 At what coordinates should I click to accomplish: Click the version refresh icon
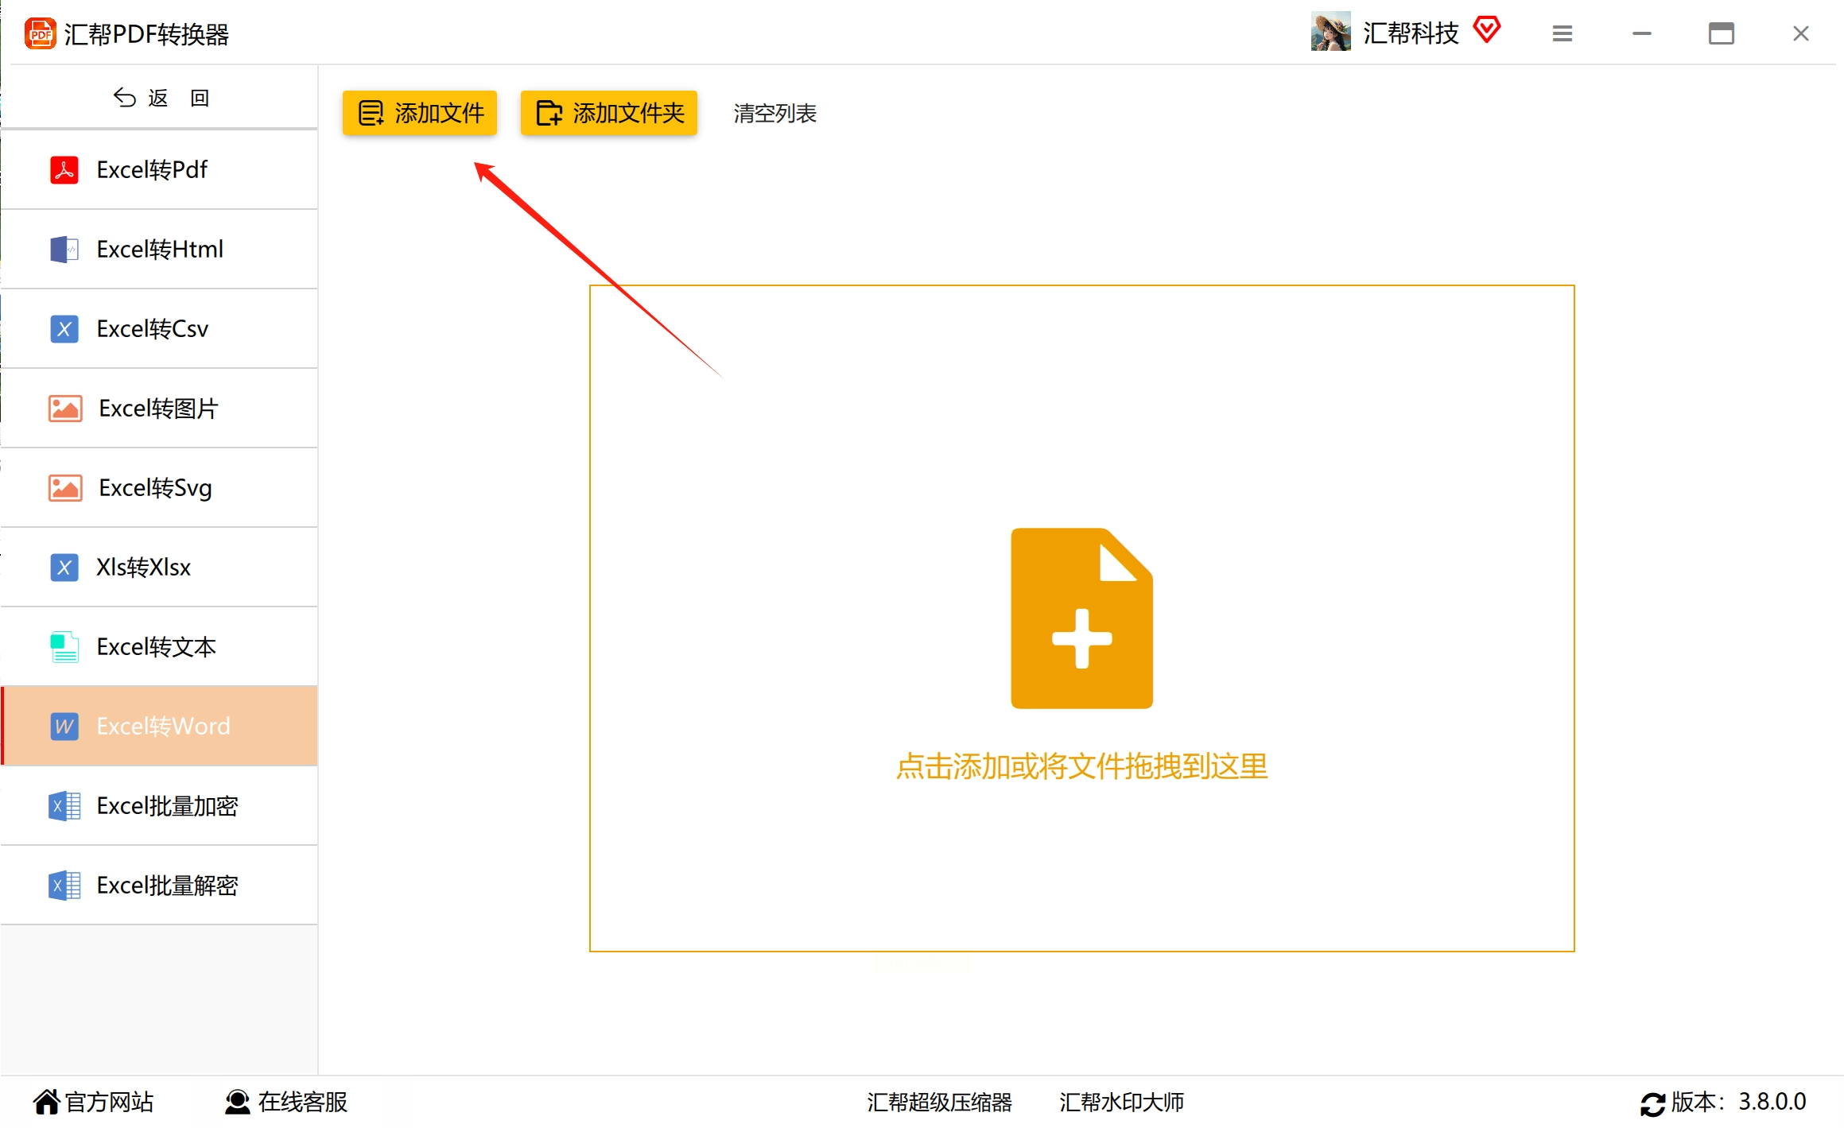pos(1652,1103)
